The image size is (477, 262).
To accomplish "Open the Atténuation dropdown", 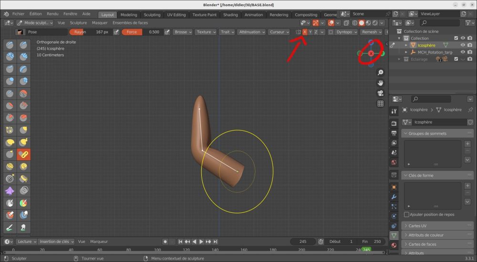I will click(x=251, y=32).
